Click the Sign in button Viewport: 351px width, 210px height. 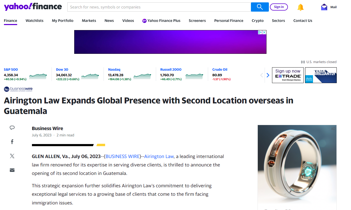279,7
